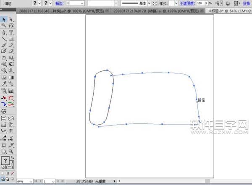Select the Blob Brush tool
The image size is (252, 185).
4,51
